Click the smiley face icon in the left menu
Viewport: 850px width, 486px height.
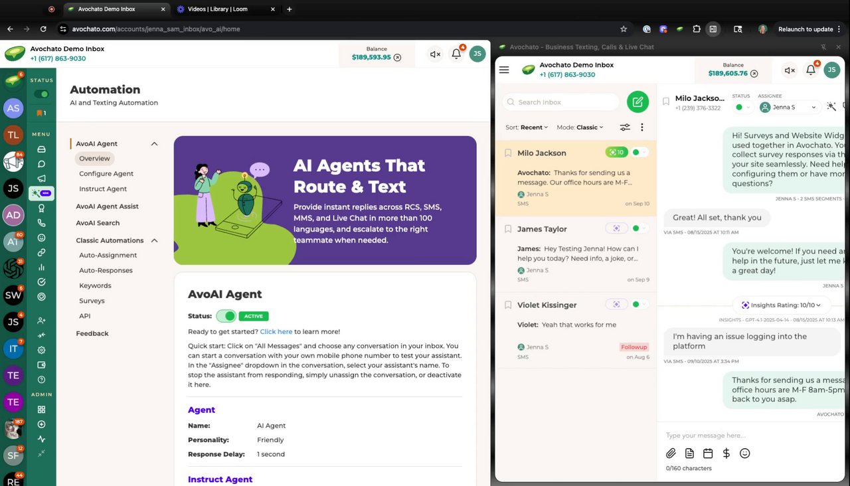pyautogui.click(x=41, y=238)
